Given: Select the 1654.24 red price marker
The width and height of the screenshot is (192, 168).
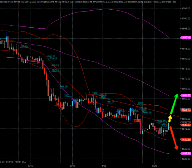Looking at the screenshot, I should point(186,110).
